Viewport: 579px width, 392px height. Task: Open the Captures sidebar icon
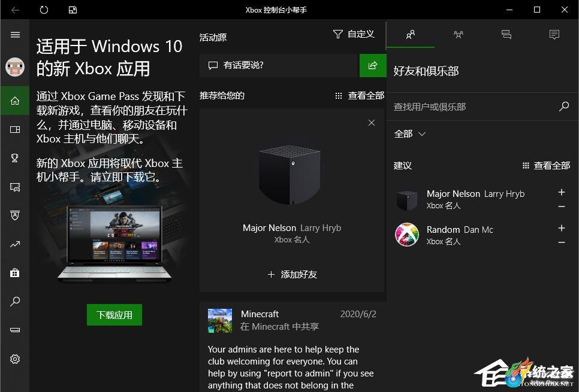click(15, 187)
